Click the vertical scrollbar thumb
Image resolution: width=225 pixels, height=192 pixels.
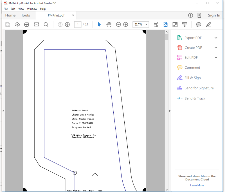[166, 37]
